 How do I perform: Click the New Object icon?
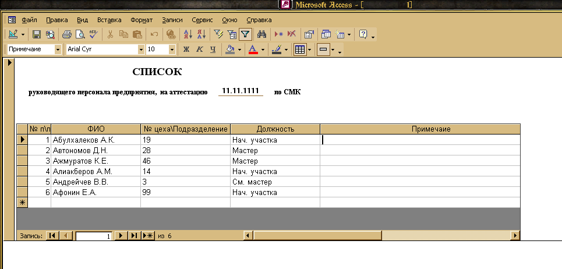[340, 34]
